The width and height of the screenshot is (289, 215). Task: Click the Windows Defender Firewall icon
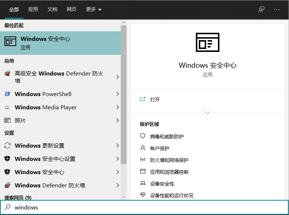[x=7, y=185]
